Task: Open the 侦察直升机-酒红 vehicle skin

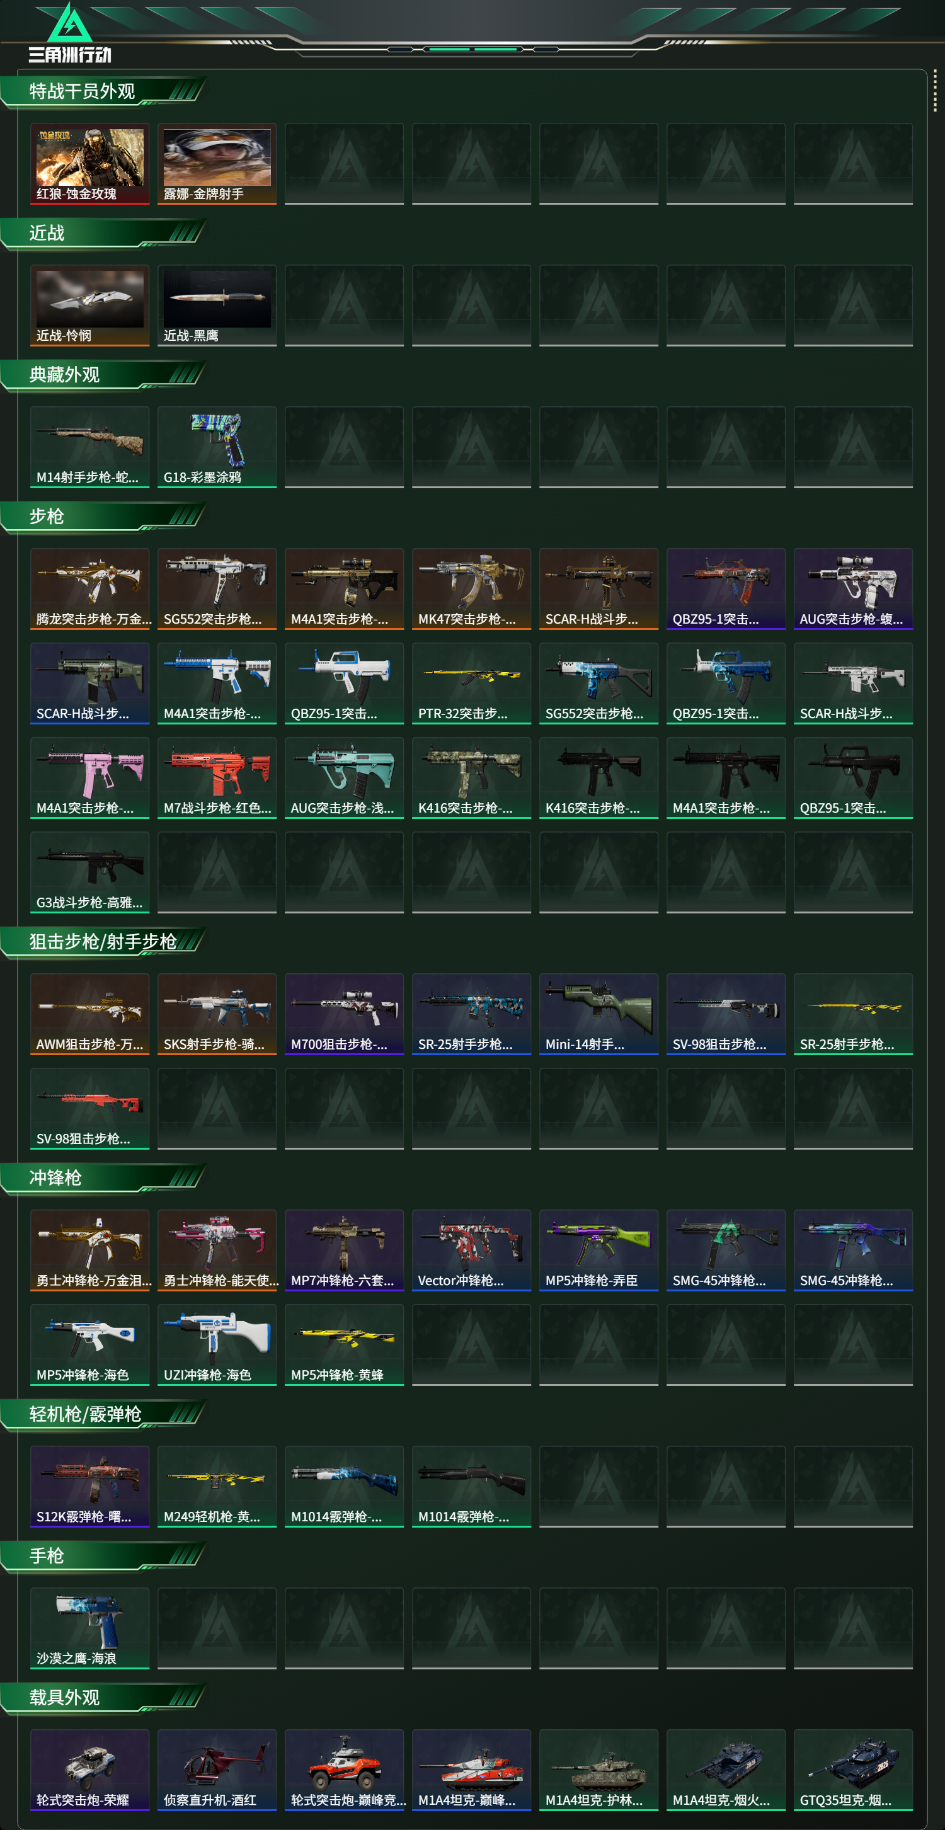Action: pos(217,1770)
